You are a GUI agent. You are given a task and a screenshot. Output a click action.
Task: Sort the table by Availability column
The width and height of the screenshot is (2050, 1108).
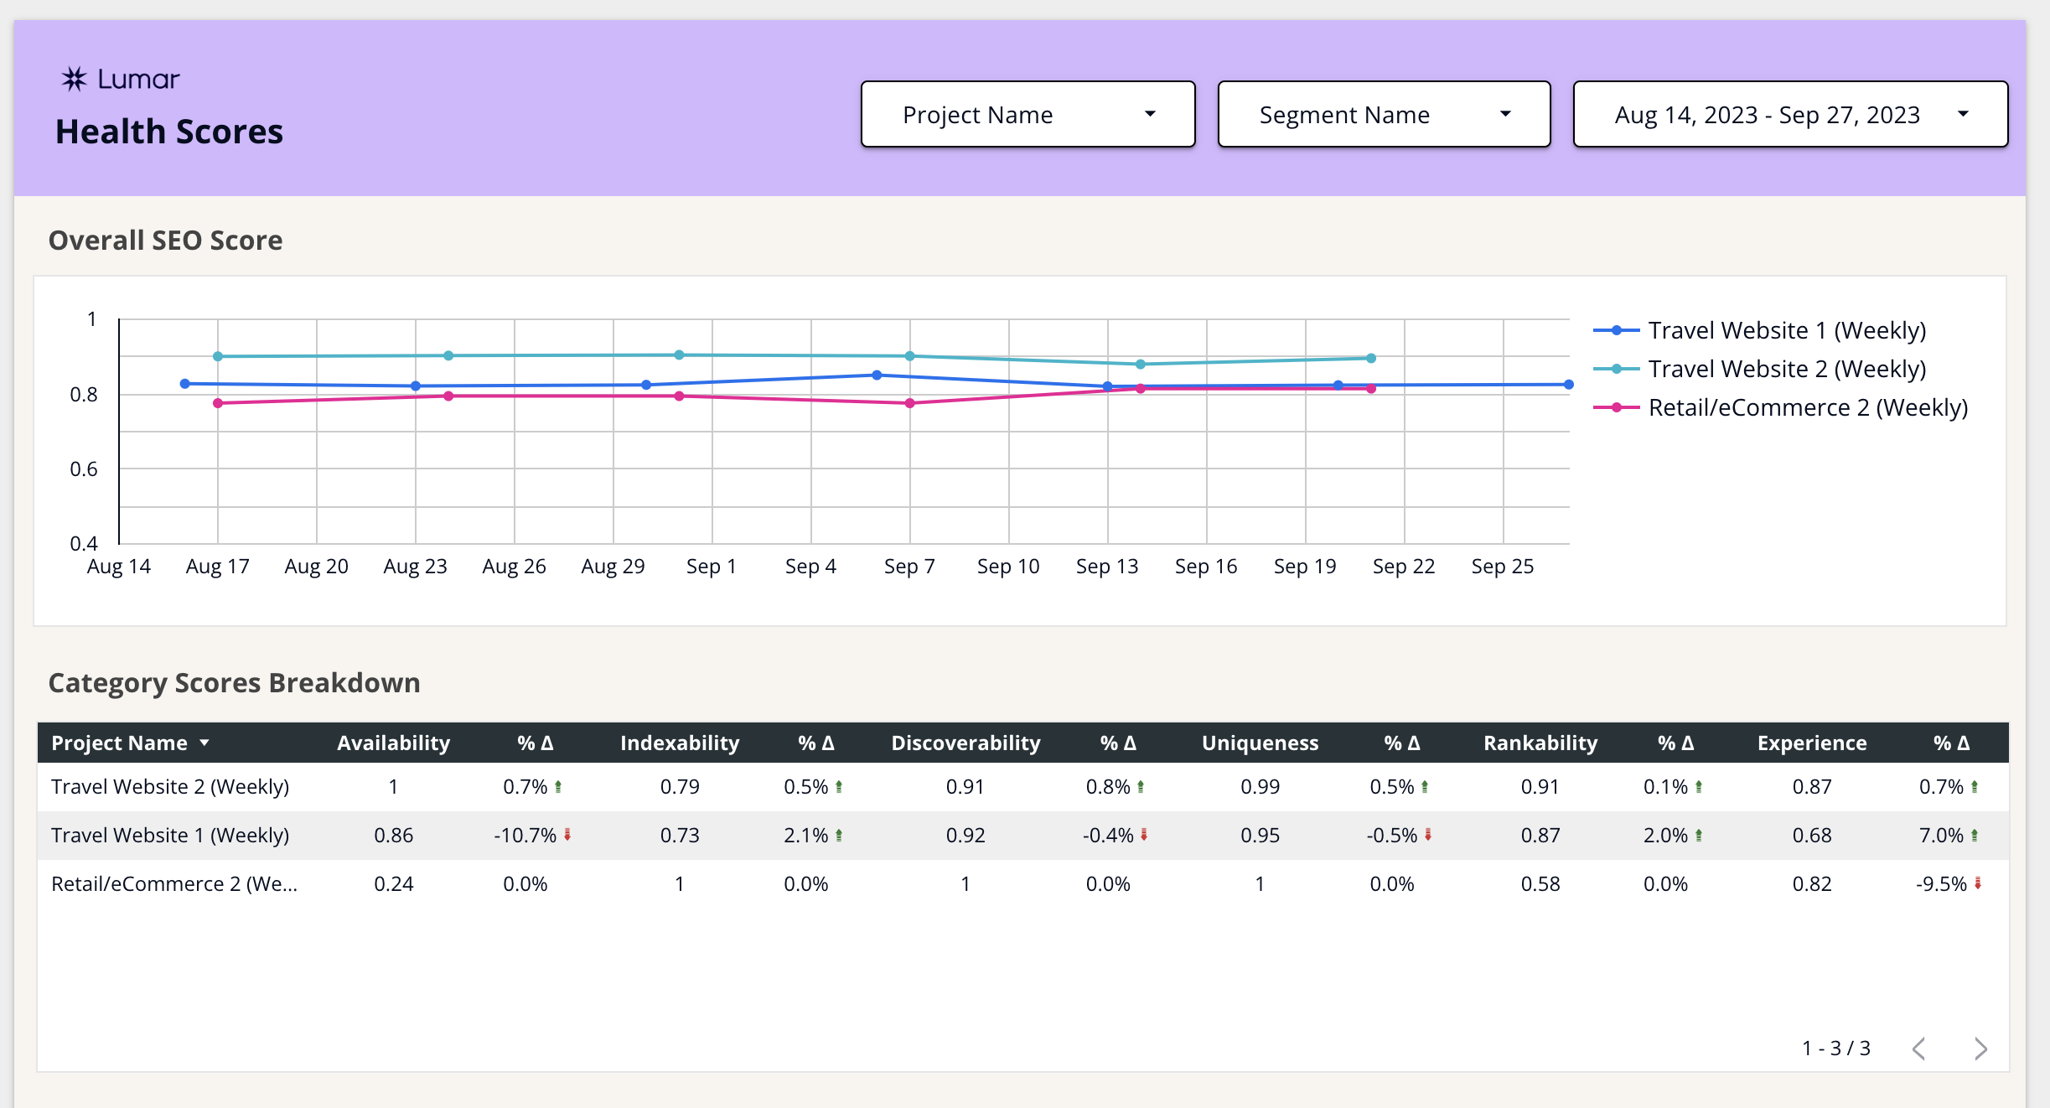393,743
